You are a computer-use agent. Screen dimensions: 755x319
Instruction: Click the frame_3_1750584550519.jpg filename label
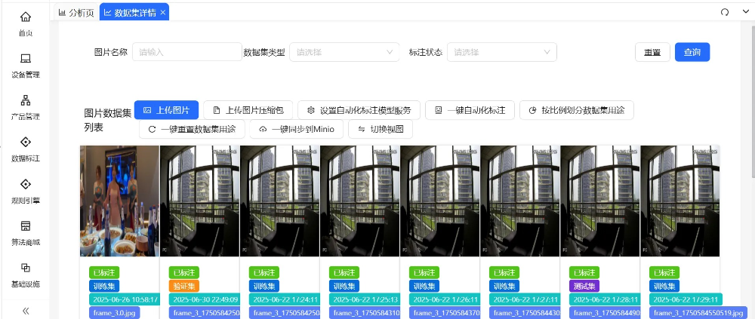click(x=698, y=313)
